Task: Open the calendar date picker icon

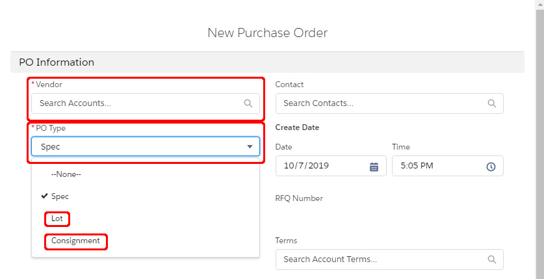Action: [x=374, y=166]
